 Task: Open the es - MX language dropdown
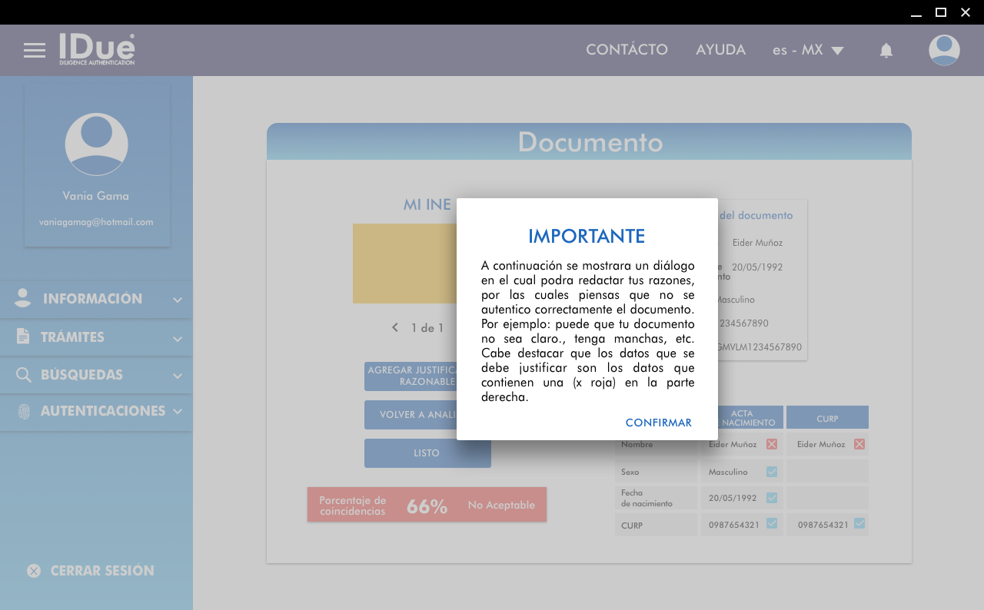click(x=808, y=51)
